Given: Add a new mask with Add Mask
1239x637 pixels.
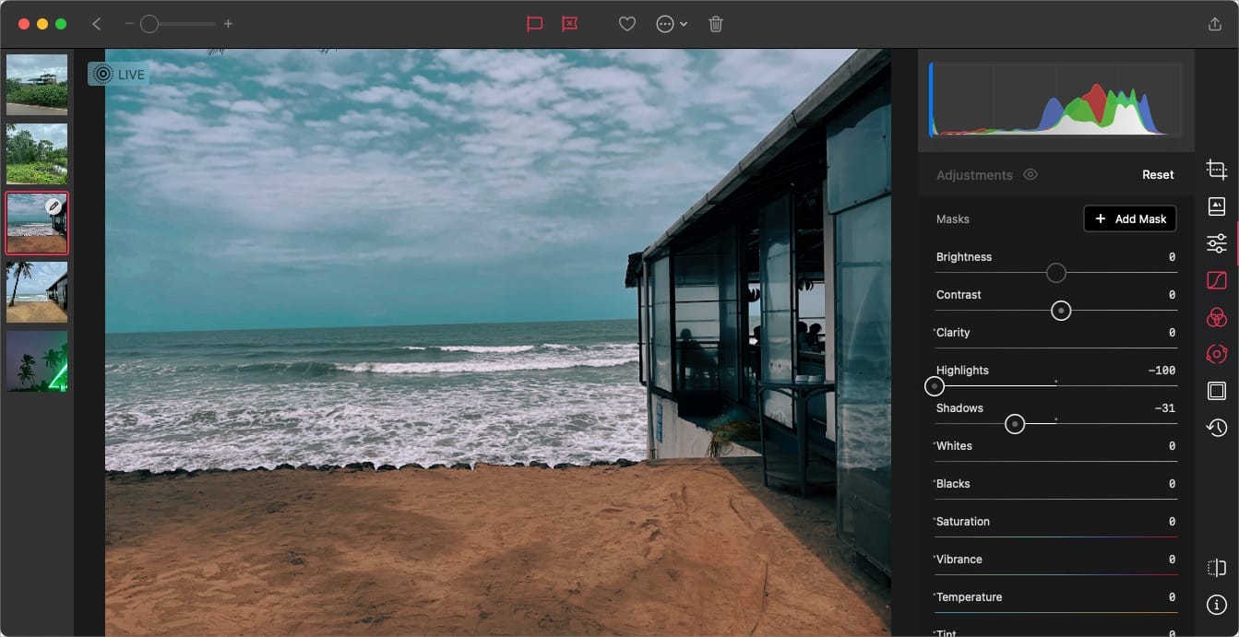Looking at the screenshot, I should tap(1129, 218).
